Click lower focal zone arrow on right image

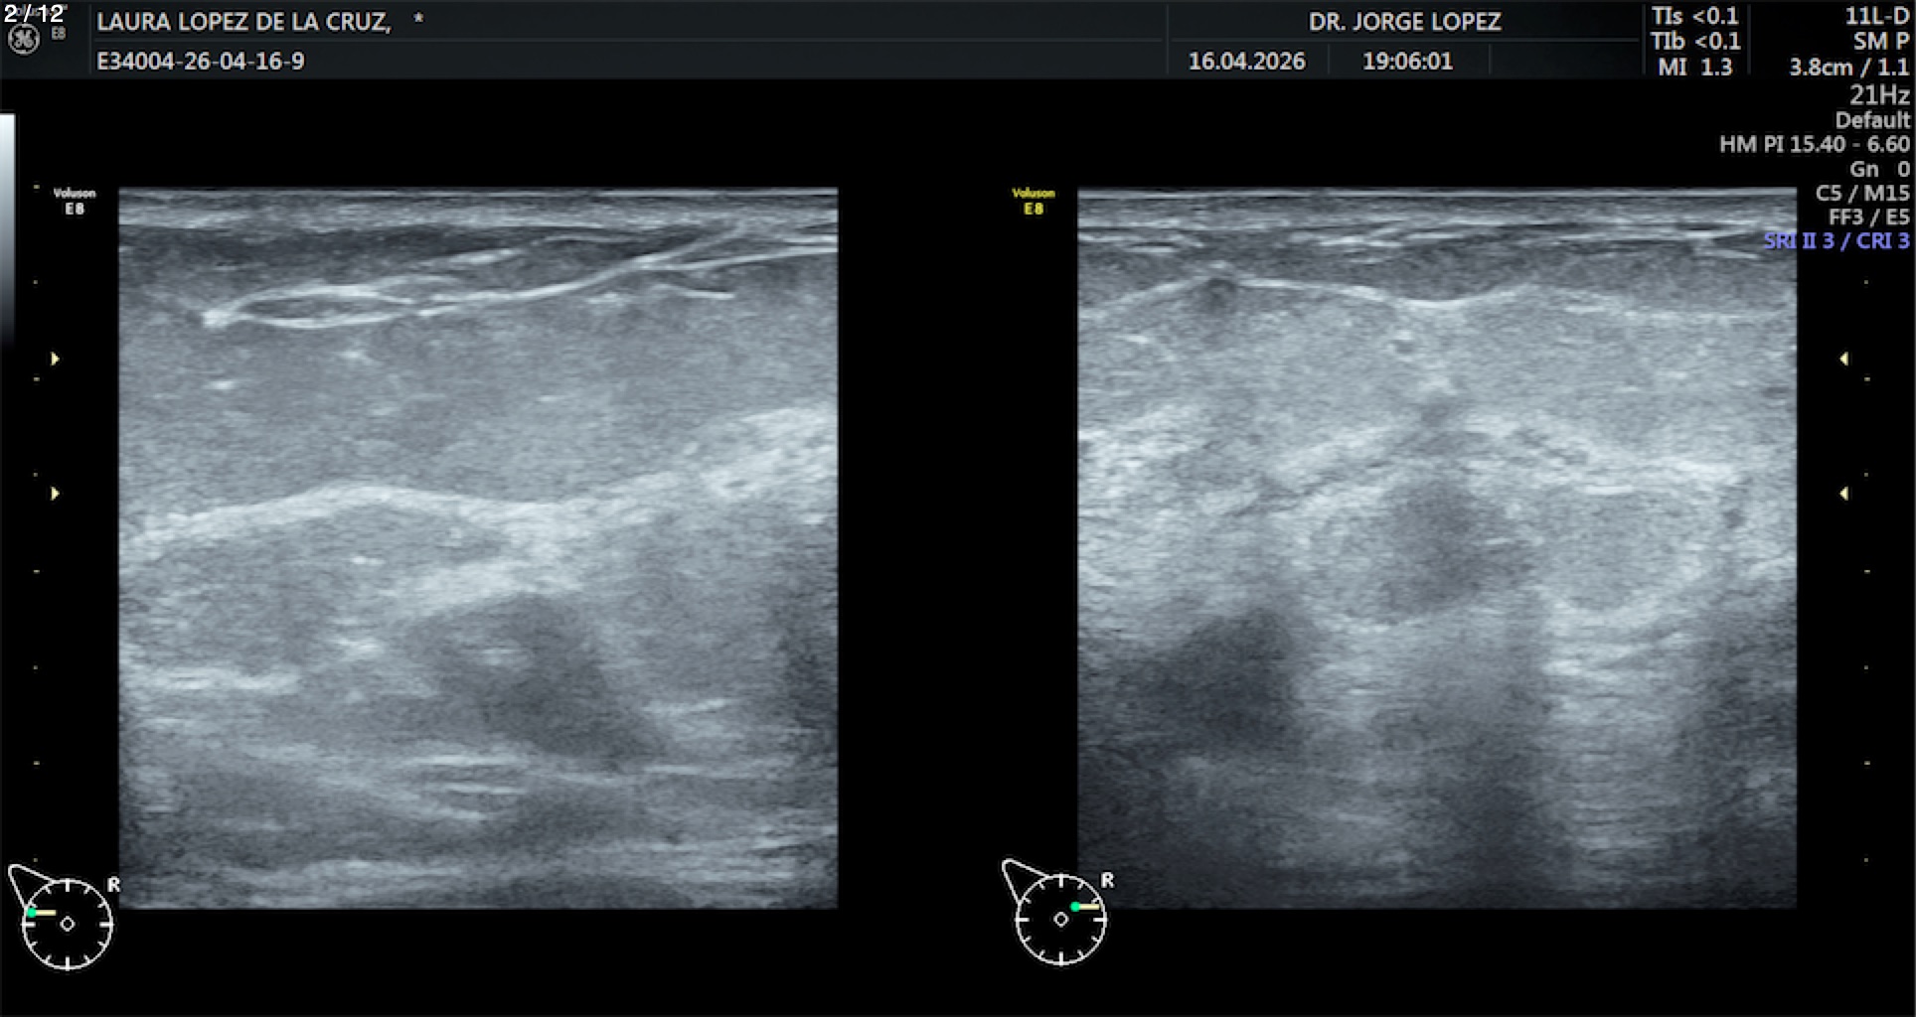(x=1843, y=494)
